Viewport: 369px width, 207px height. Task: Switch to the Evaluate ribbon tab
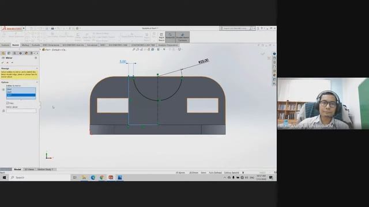(x=36, y=45)
